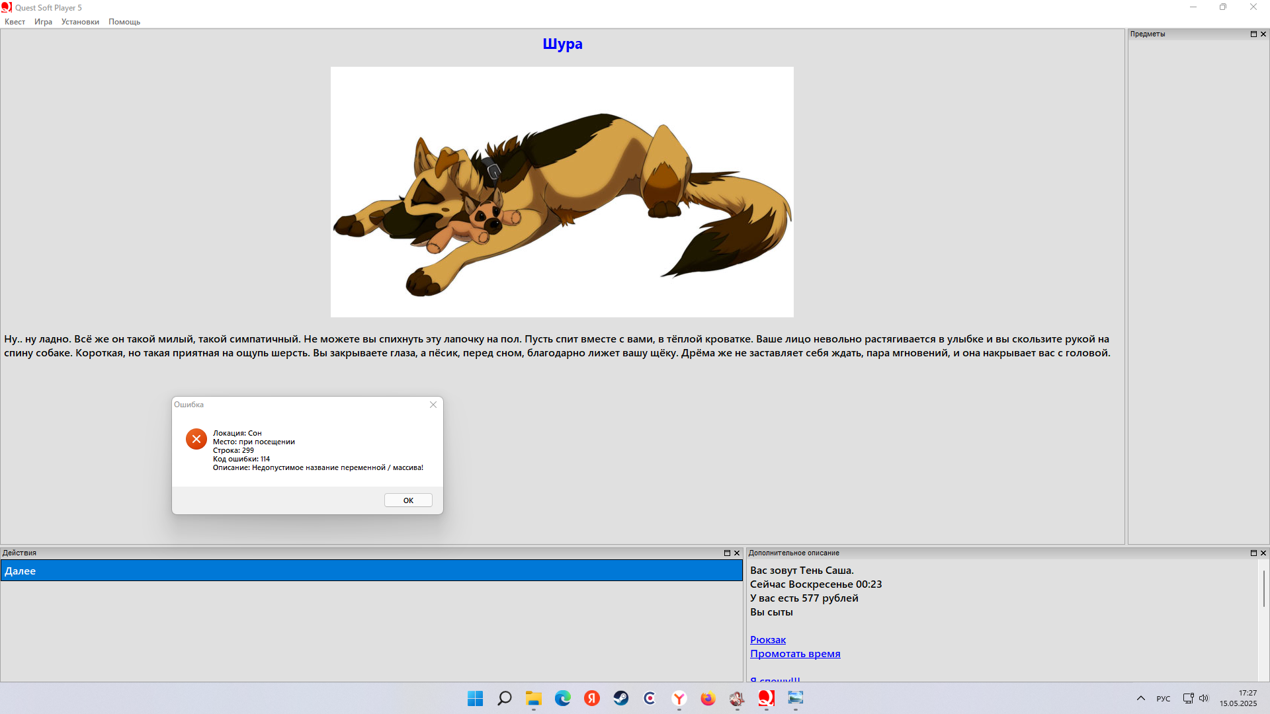1270x714 pixels.
Task: Launch Microsoft Edge from the taskbar
Action: click(562, 698)
